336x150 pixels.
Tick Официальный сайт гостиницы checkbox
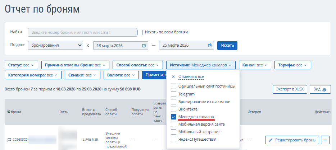(174, 86)
